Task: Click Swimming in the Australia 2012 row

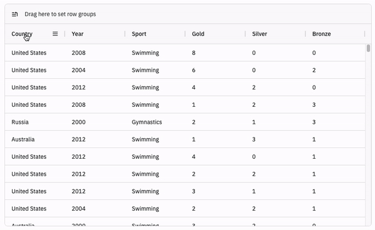Action: pos(146,139)
